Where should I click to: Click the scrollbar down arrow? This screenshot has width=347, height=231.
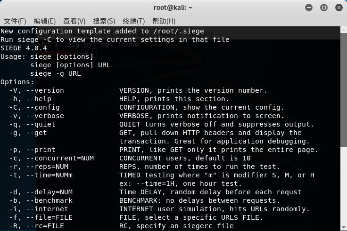pos(344,227)
